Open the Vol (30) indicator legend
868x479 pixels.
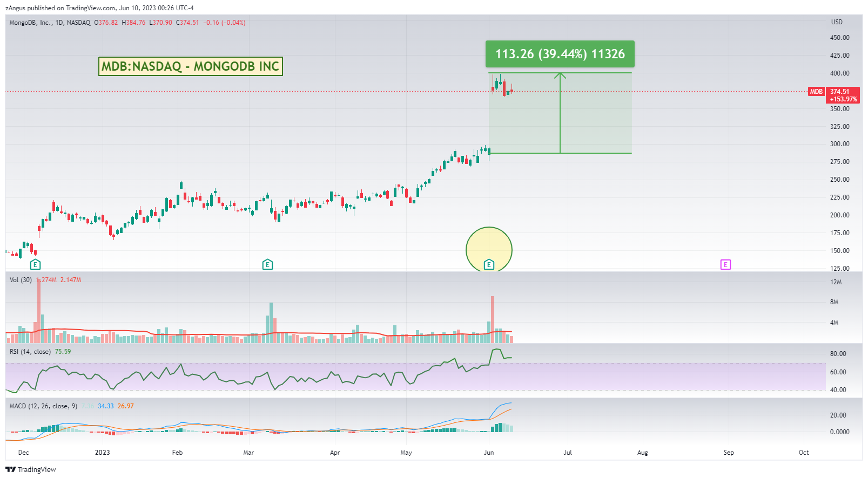(21, 280)
